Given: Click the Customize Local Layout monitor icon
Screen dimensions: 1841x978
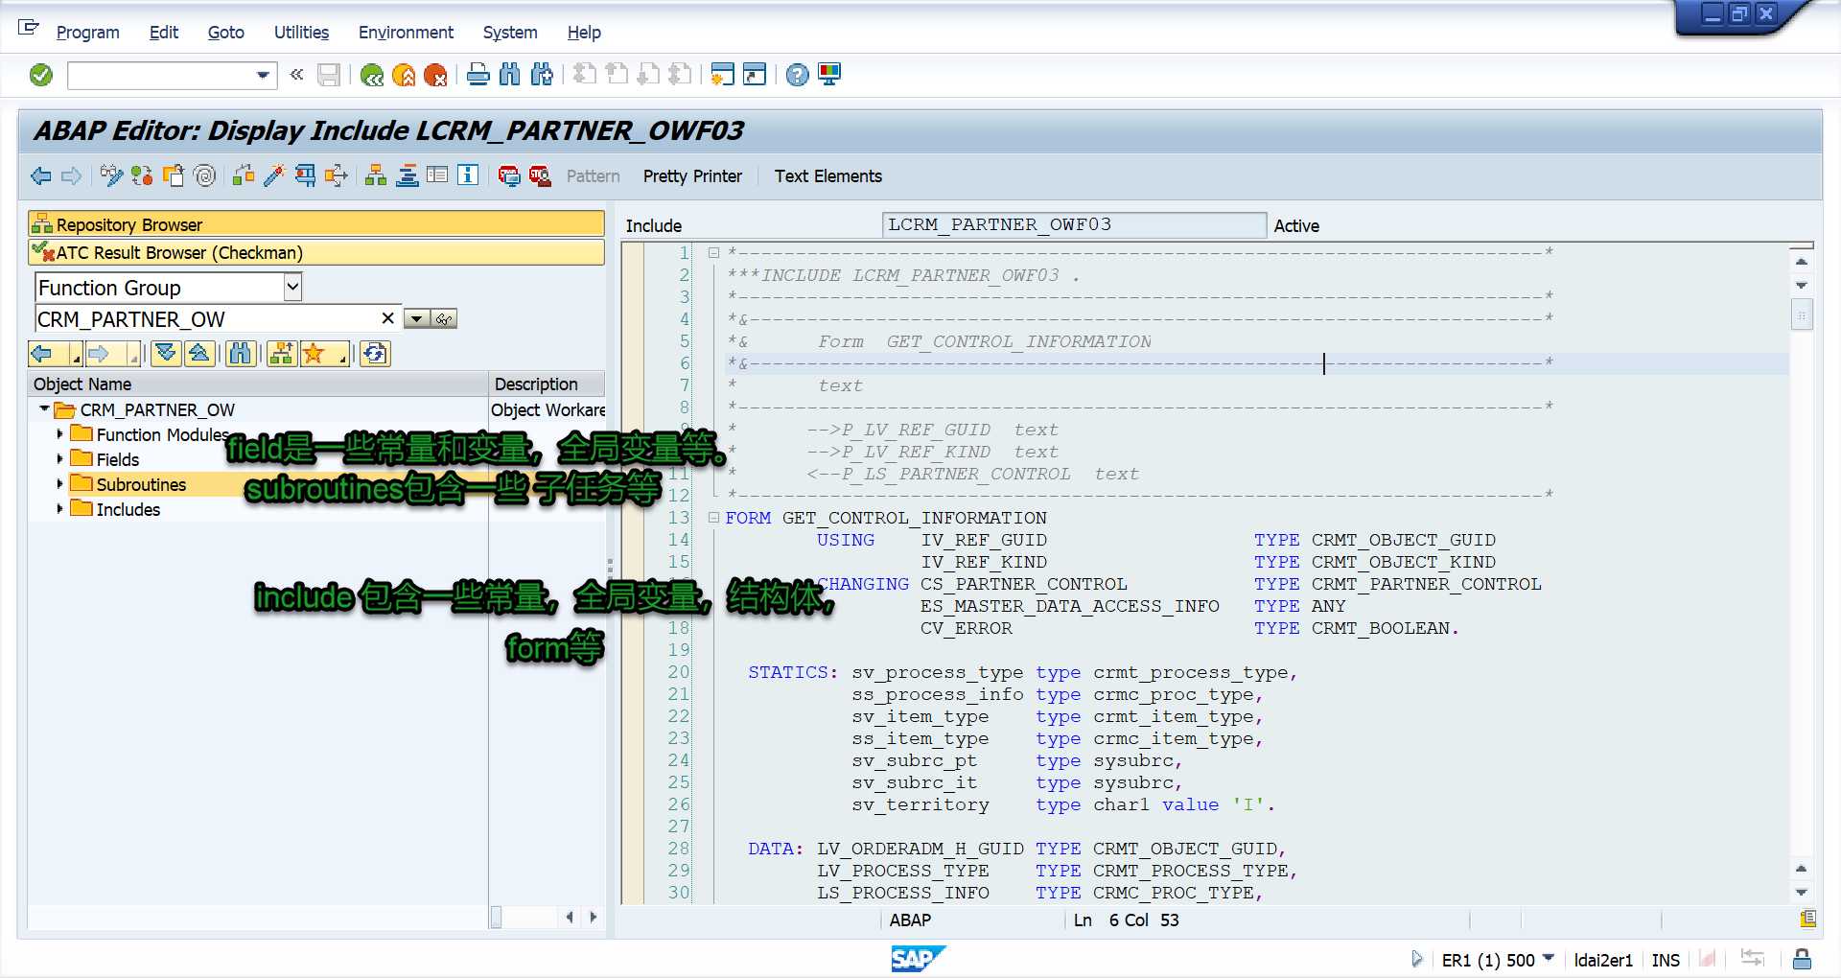Looking at the screenshot, I should tap(829, 75).
